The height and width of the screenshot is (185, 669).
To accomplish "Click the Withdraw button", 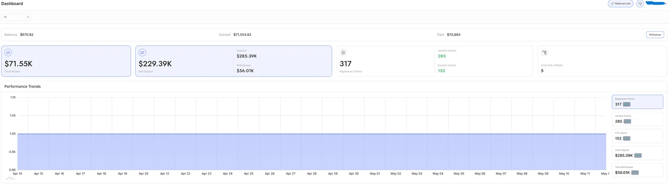I will coord(655,34).
